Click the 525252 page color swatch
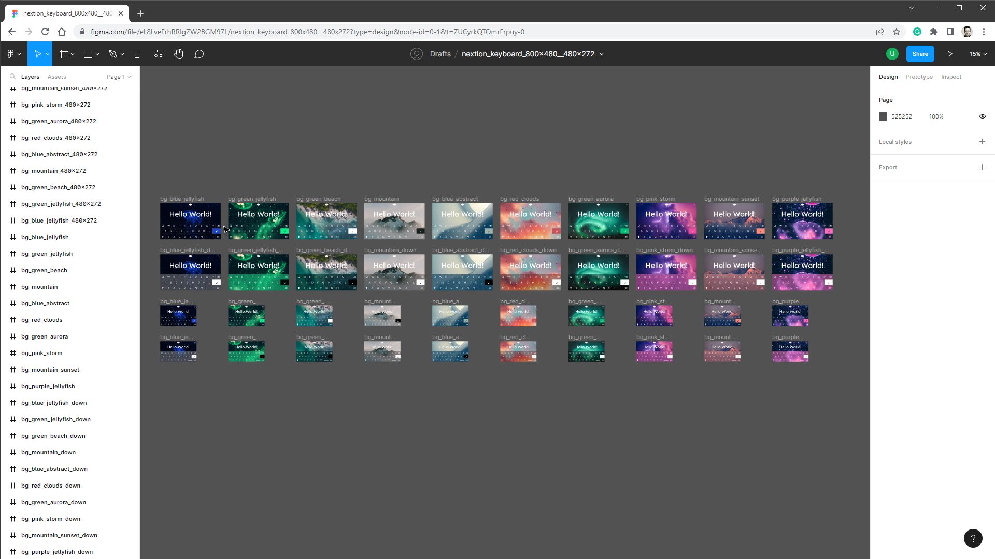Viewport: 995px width, 559px height. 883,116
